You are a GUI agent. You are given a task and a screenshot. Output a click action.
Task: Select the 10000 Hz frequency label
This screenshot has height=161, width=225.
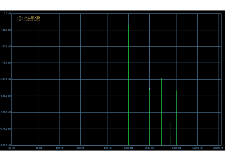click(x=197, y=148)
